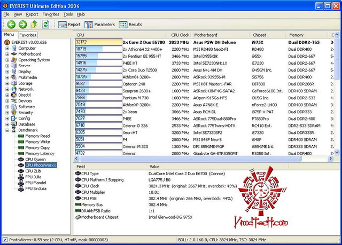Select the Operating System tree icon

coord(14,60)
